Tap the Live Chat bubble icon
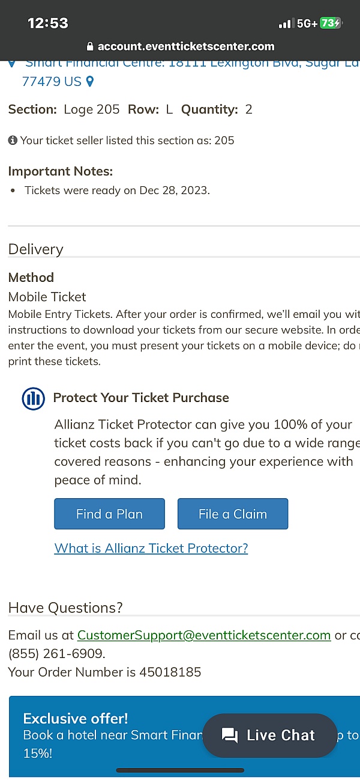360x780 pixels. click(230, 736)
